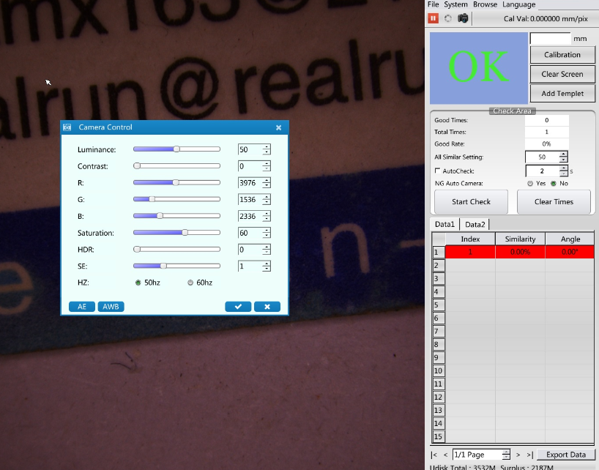The image size is (599, 470).
Task: Click the G channel slider handle
Action: pyautogui.click(x=152, y=199)
